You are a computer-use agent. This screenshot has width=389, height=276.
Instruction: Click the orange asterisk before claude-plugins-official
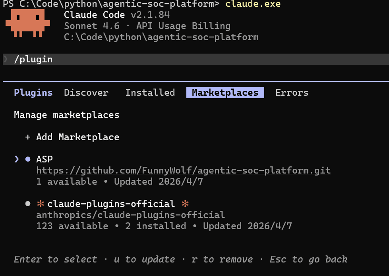pyautogui.click(x=40, y=203)
